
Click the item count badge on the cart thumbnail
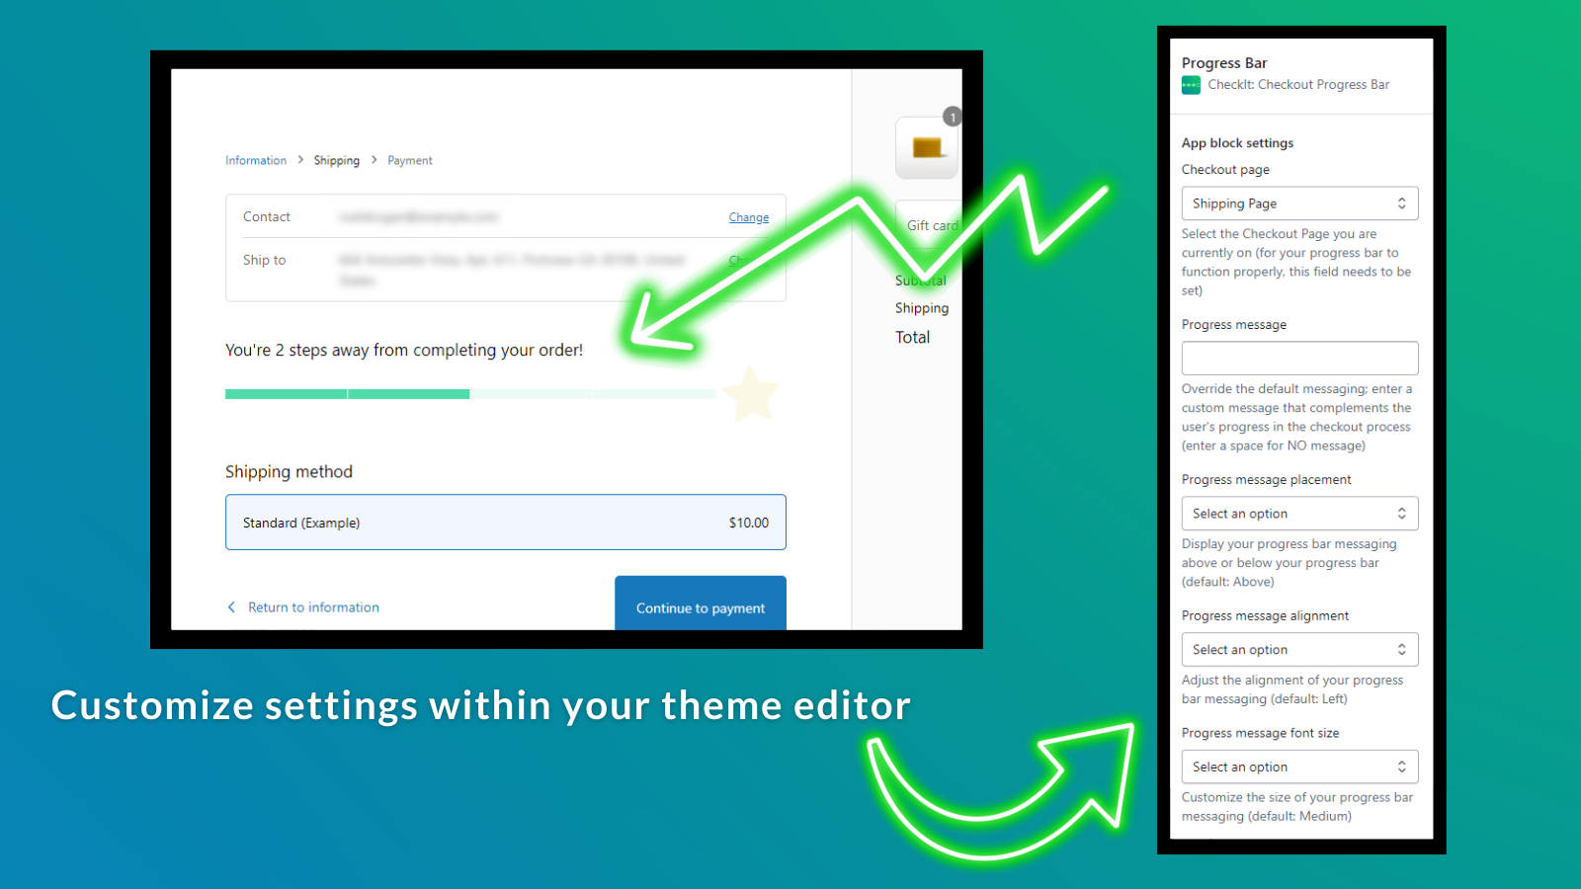(952, 117)
